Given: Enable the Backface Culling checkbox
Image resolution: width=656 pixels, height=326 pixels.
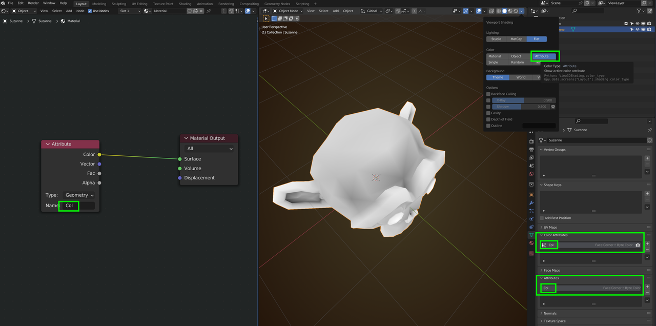Looking at the screenshot, I should [488, 94].
